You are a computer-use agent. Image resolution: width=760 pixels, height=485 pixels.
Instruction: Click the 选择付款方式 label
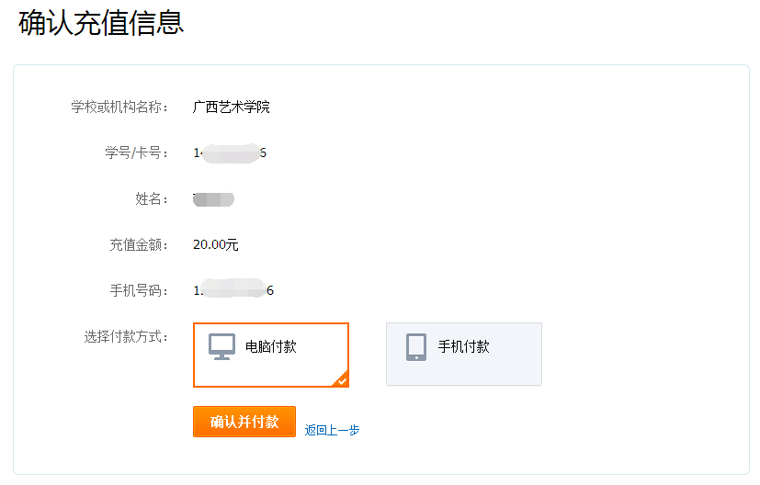126,336
